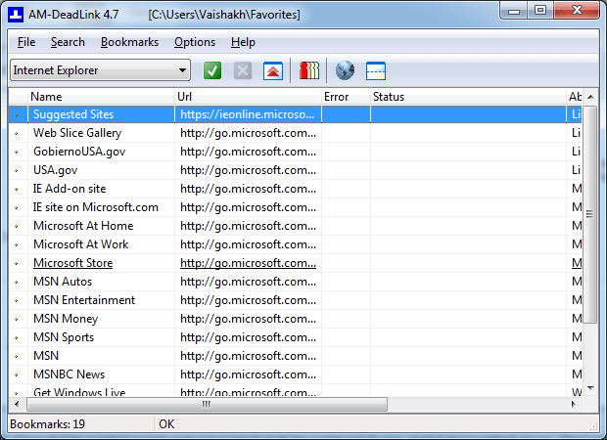Open the Options menu

coord(195,42)
